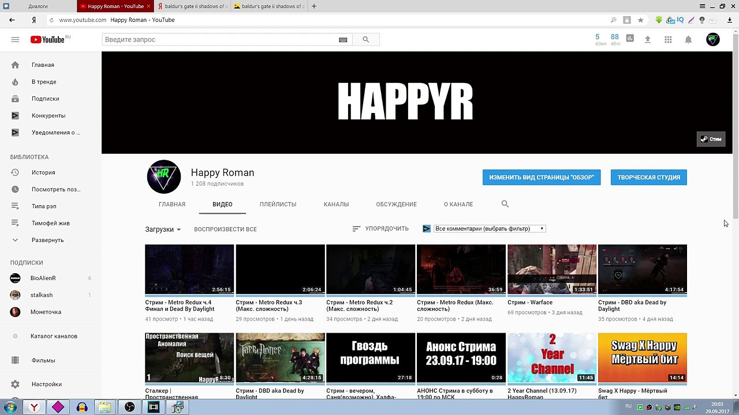Image resolution: width=739 pixels, height=415 pixels.
Task: Open the file explorer taskbar icon
Action: coord(104,408)
